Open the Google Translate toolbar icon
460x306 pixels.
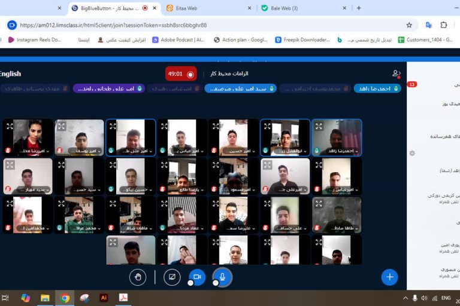point(429,25)
